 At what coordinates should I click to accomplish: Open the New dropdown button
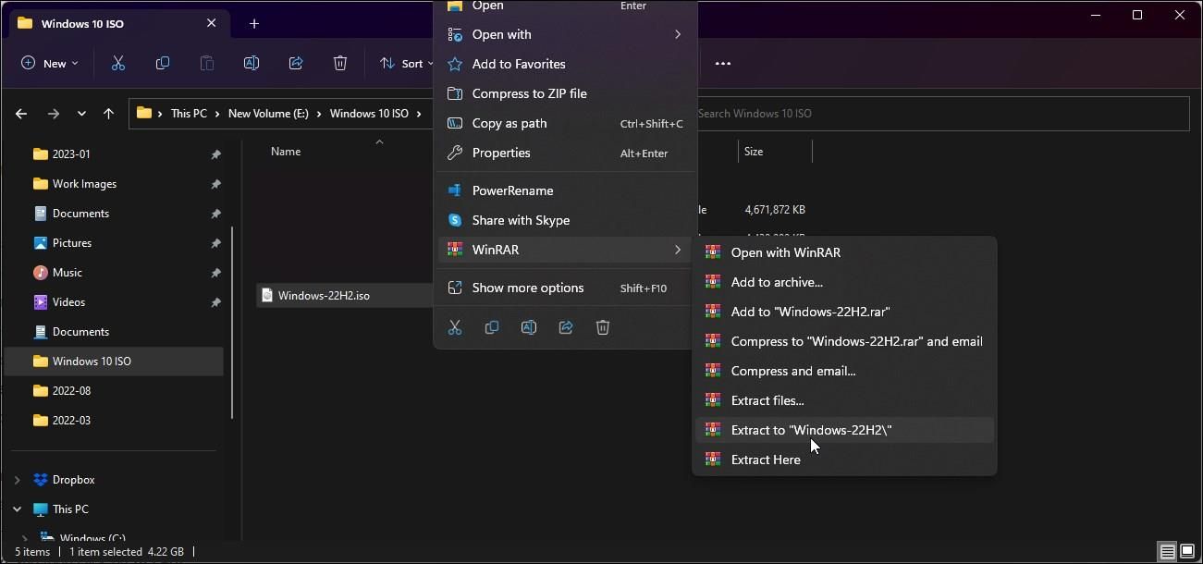coord(50,63)
